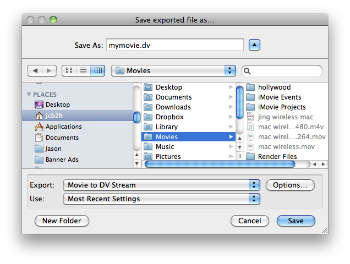Expand Music row's disclosure arrow
This screenshot has width=350, height=264.
(231, 147)
